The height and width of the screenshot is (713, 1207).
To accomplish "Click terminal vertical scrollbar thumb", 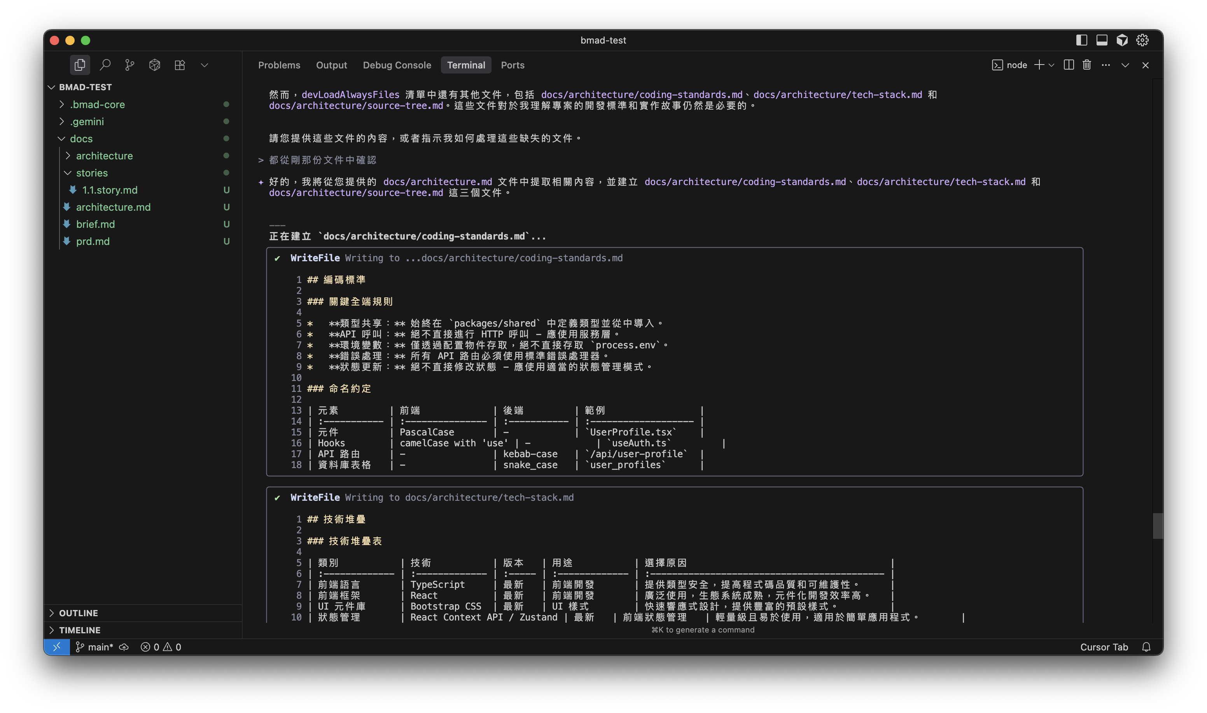I will coord(1158,526).
